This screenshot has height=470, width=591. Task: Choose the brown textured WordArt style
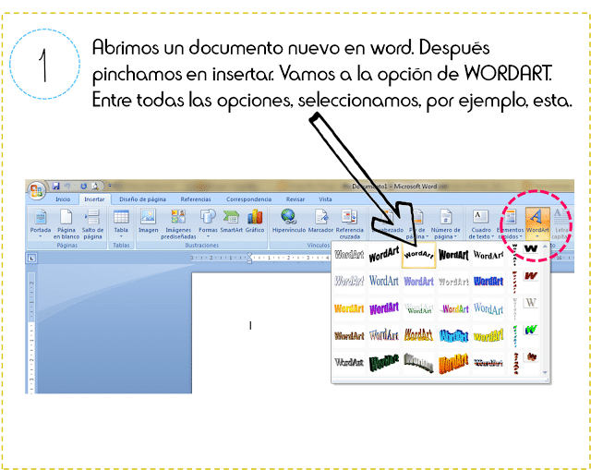(349, 335)
